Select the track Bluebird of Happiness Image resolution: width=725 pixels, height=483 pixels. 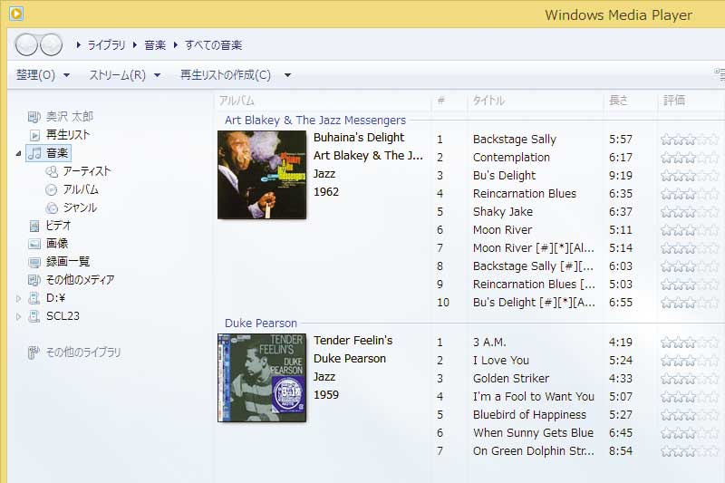[529, 415]
